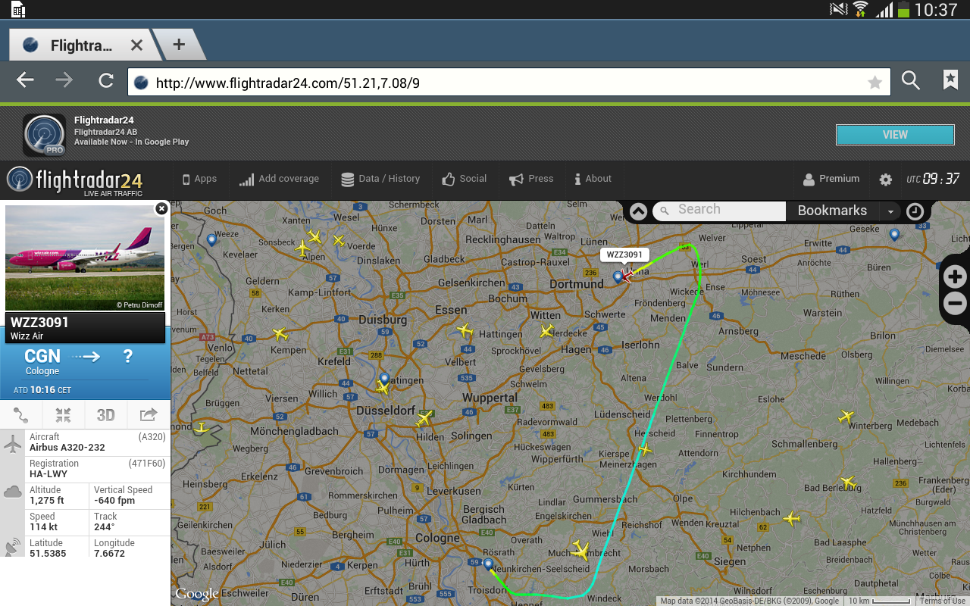
Task: Click the map zoom out minus button
Action: click(956, 305)
